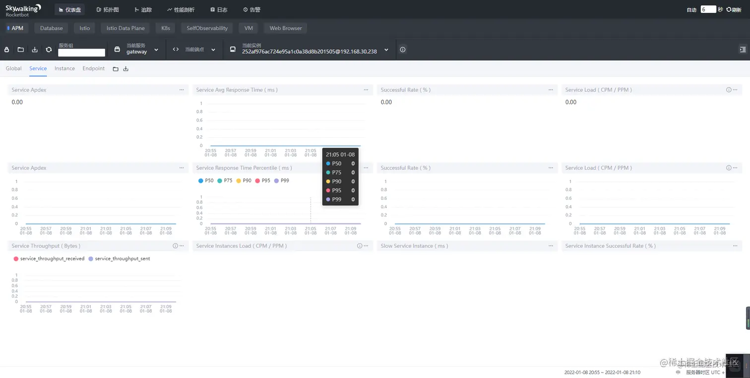The height and width of the screenshot is (378, 750).
Task: Toggle the P50 series in the percentile legend
Action: click(x=205, y=181)
